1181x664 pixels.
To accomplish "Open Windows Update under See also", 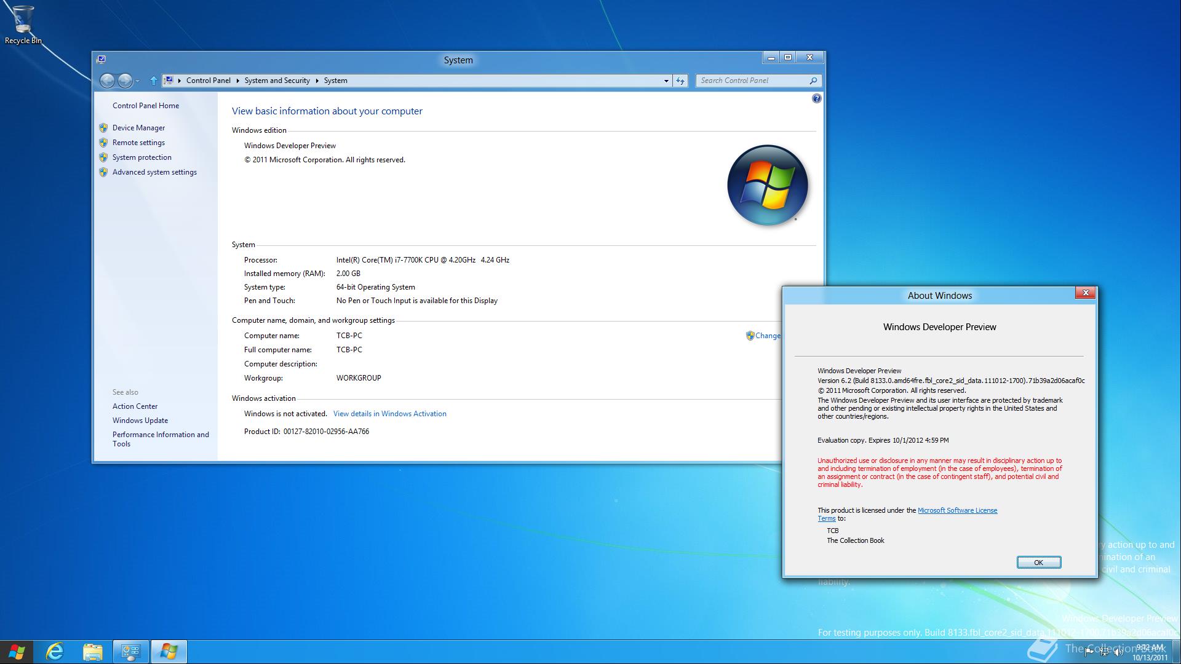I will (140, 421).
